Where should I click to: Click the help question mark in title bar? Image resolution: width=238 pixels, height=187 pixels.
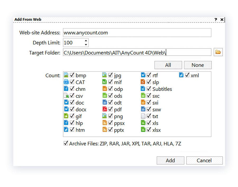point(216,20)
